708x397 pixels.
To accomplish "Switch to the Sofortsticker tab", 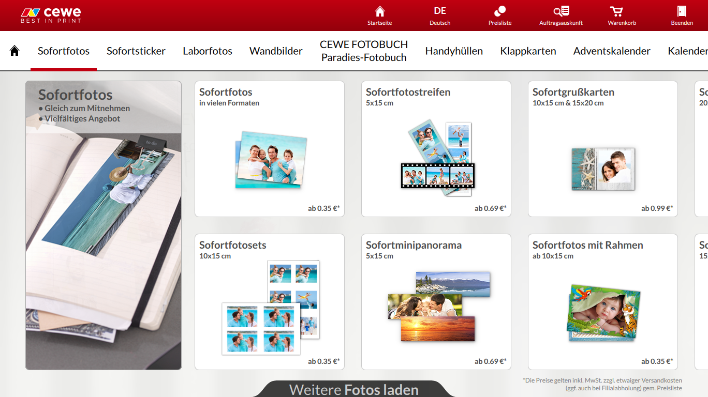I will click(136, 51).
